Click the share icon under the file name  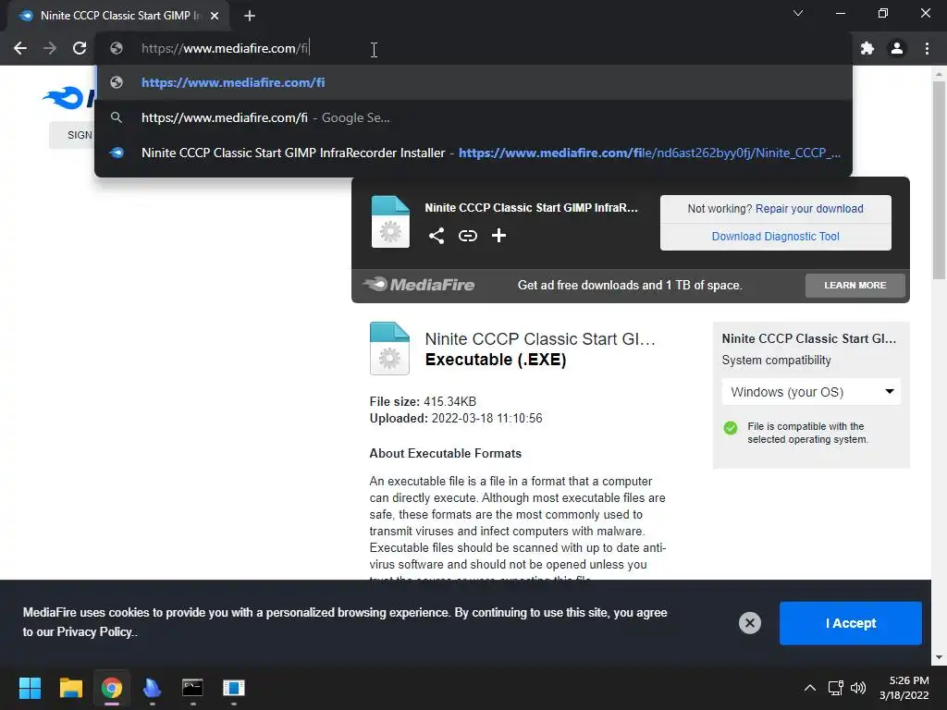pos(437,236)
